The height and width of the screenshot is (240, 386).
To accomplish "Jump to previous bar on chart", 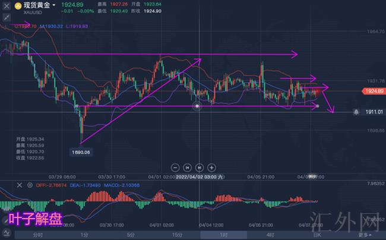I will 187,168.
